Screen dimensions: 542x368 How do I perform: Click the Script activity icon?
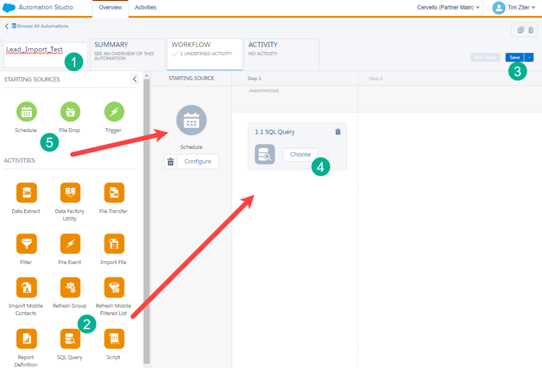coord(114,338)
